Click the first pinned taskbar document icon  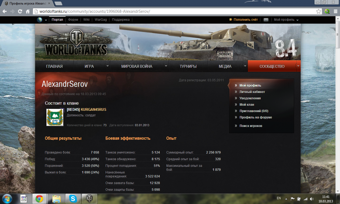[24, 199]
